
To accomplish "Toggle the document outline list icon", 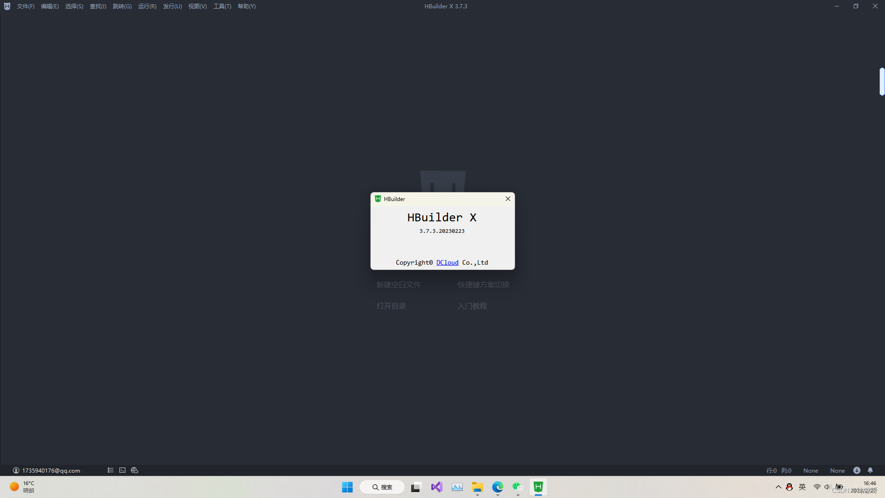I will (x=111, y=470).
